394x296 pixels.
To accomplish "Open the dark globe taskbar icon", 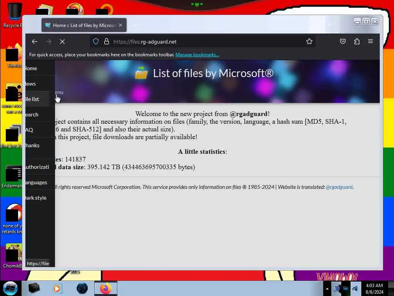I will point(82,288).
